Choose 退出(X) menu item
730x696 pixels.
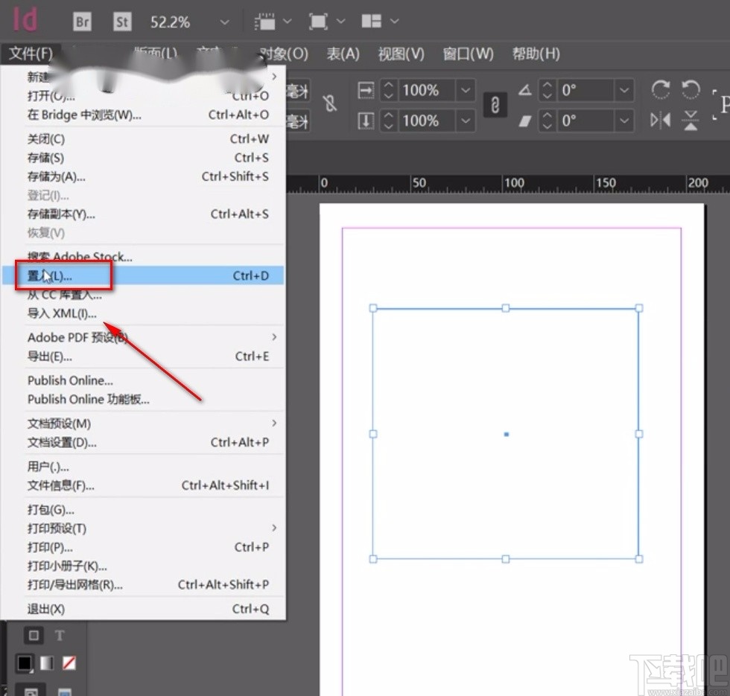click(143, 609)
